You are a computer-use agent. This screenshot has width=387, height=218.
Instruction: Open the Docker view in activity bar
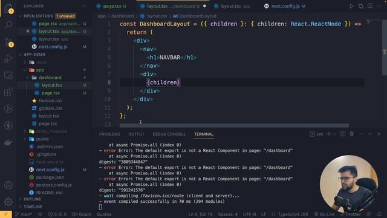(8, 142)
